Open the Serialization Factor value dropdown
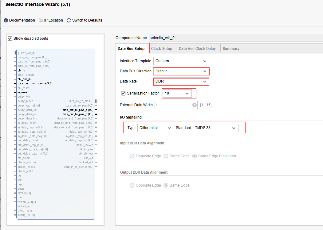The height and width of the screenshot is (230, 323). [177, 93]
